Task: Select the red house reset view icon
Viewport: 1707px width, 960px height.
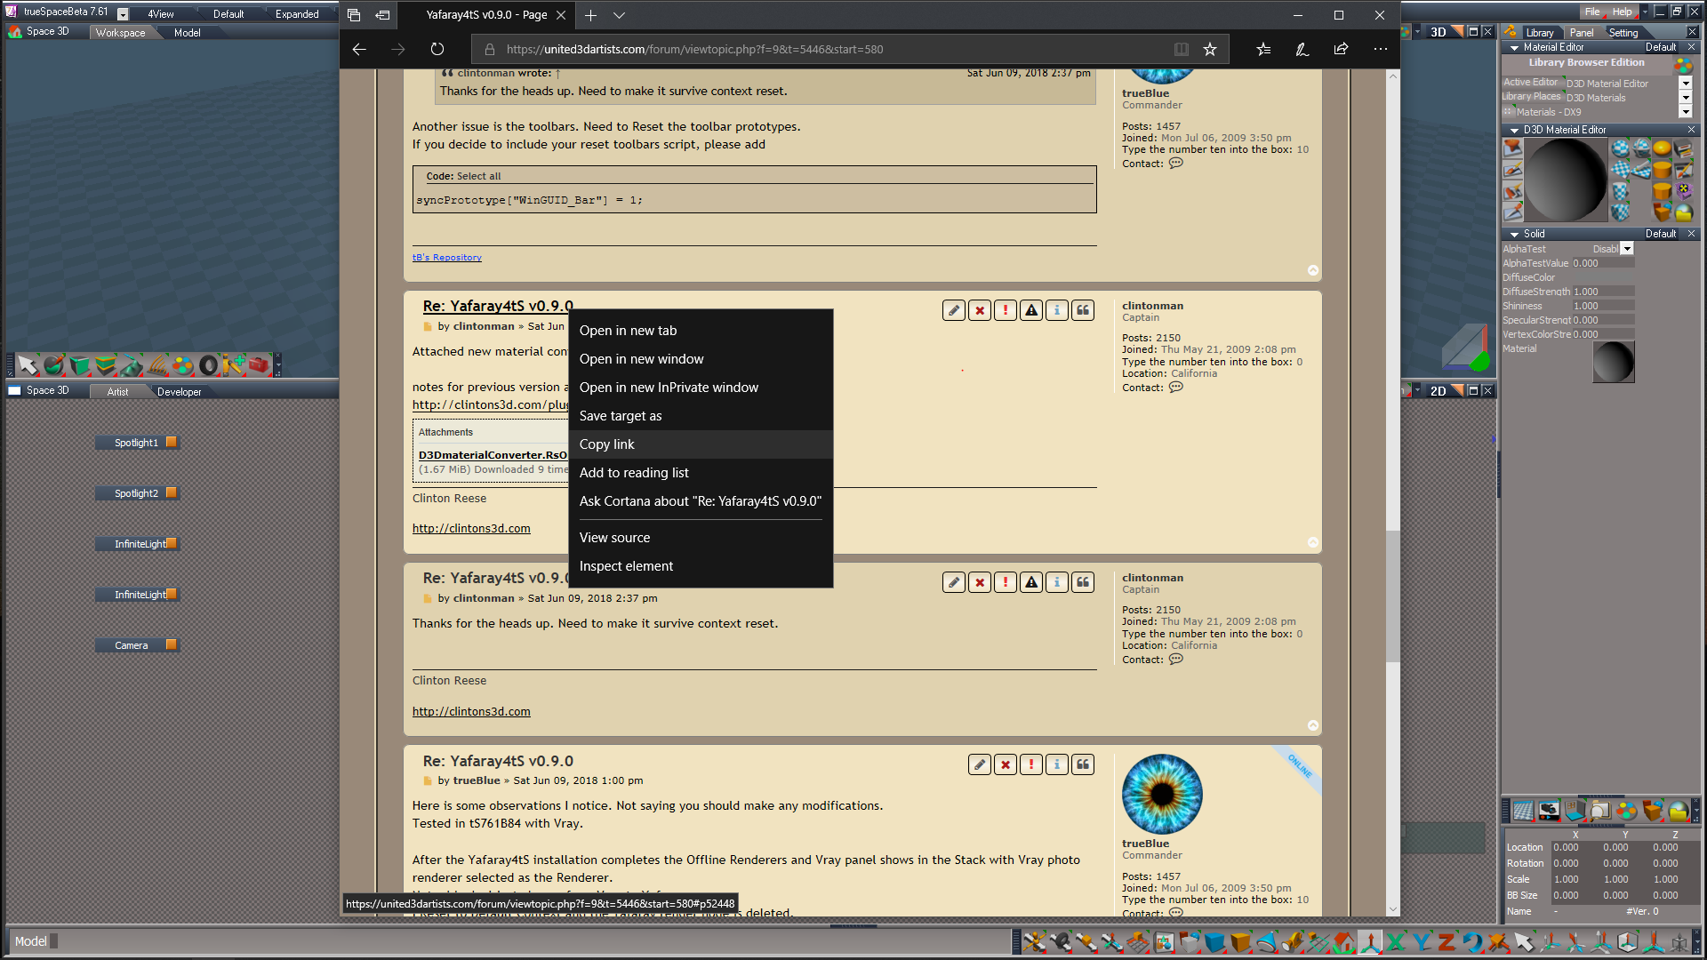Action: click(1343, 941)
